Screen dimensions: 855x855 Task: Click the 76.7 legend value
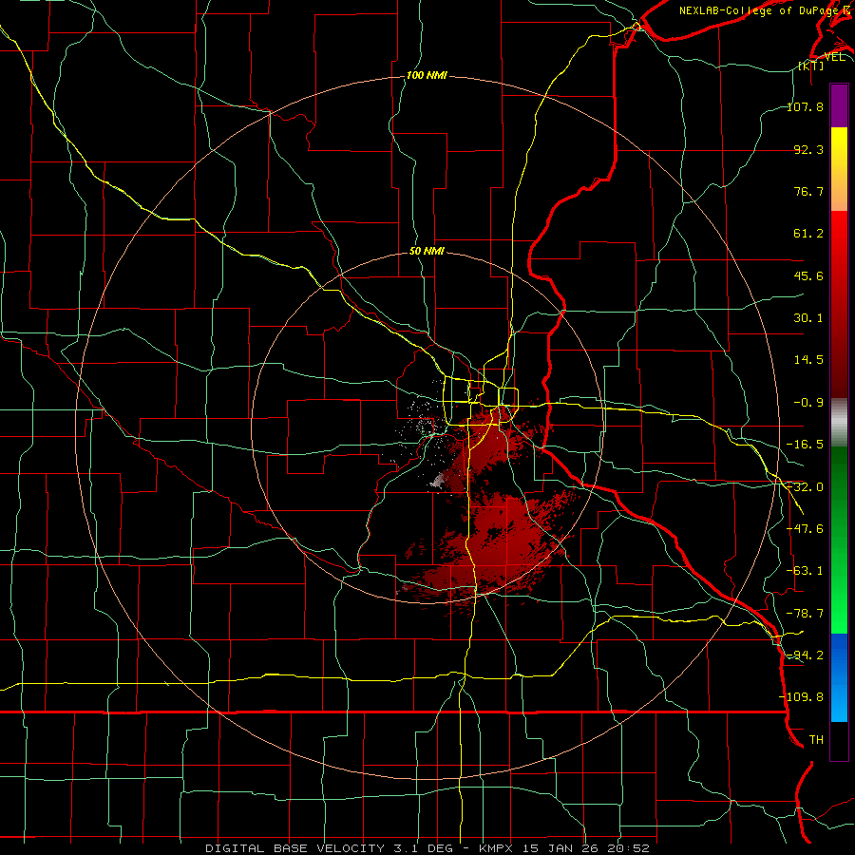tap(808, 191)
